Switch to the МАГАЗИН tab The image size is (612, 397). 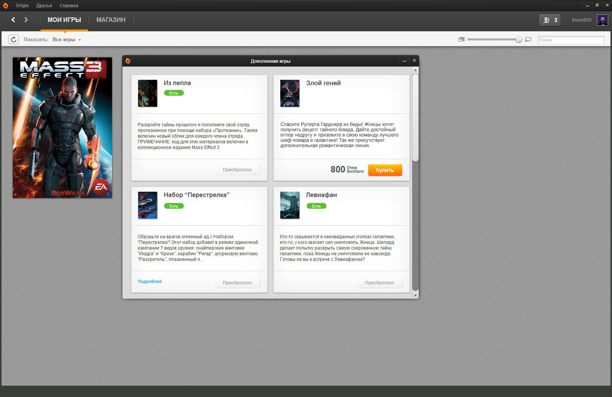(111, 20)
